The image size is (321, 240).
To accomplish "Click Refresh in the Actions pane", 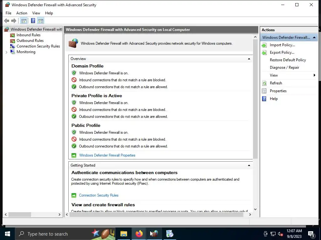I will (276, 83).
